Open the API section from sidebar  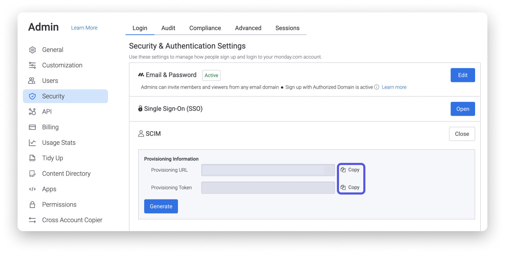pos(32,112)
